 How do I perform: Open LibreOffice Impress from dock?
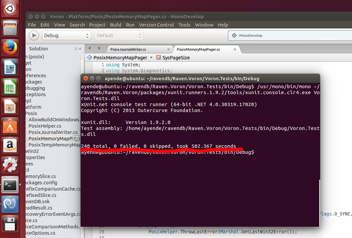[x=10, y=106]
